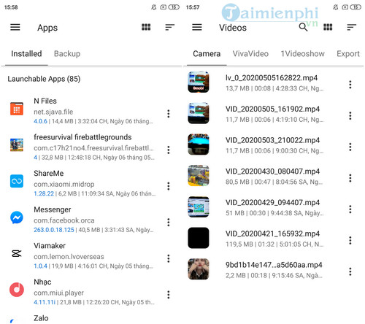This screenshot has width=365, height=324.
Task: Open more options for 9bd1b14e147...a5d60aa.mp4
Action: point(350,271)
